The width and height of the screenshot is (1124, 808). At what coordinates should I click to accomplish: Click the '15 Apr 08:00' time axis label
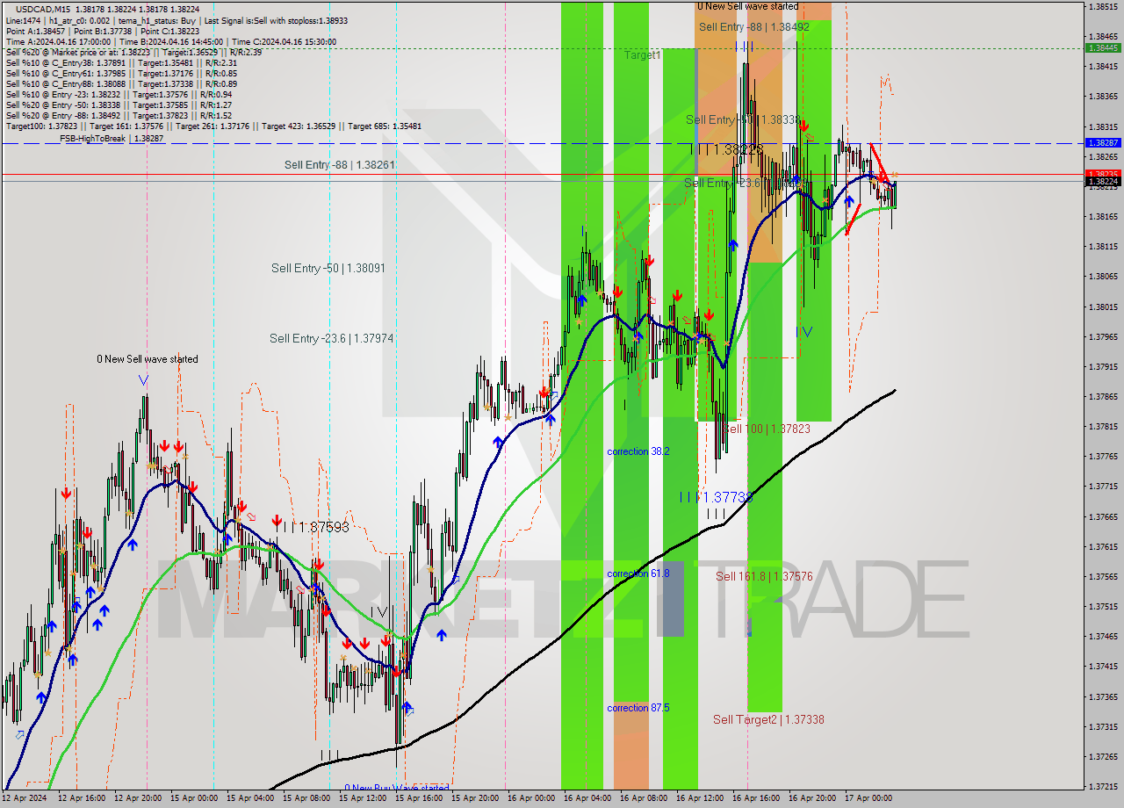[306, 798]
